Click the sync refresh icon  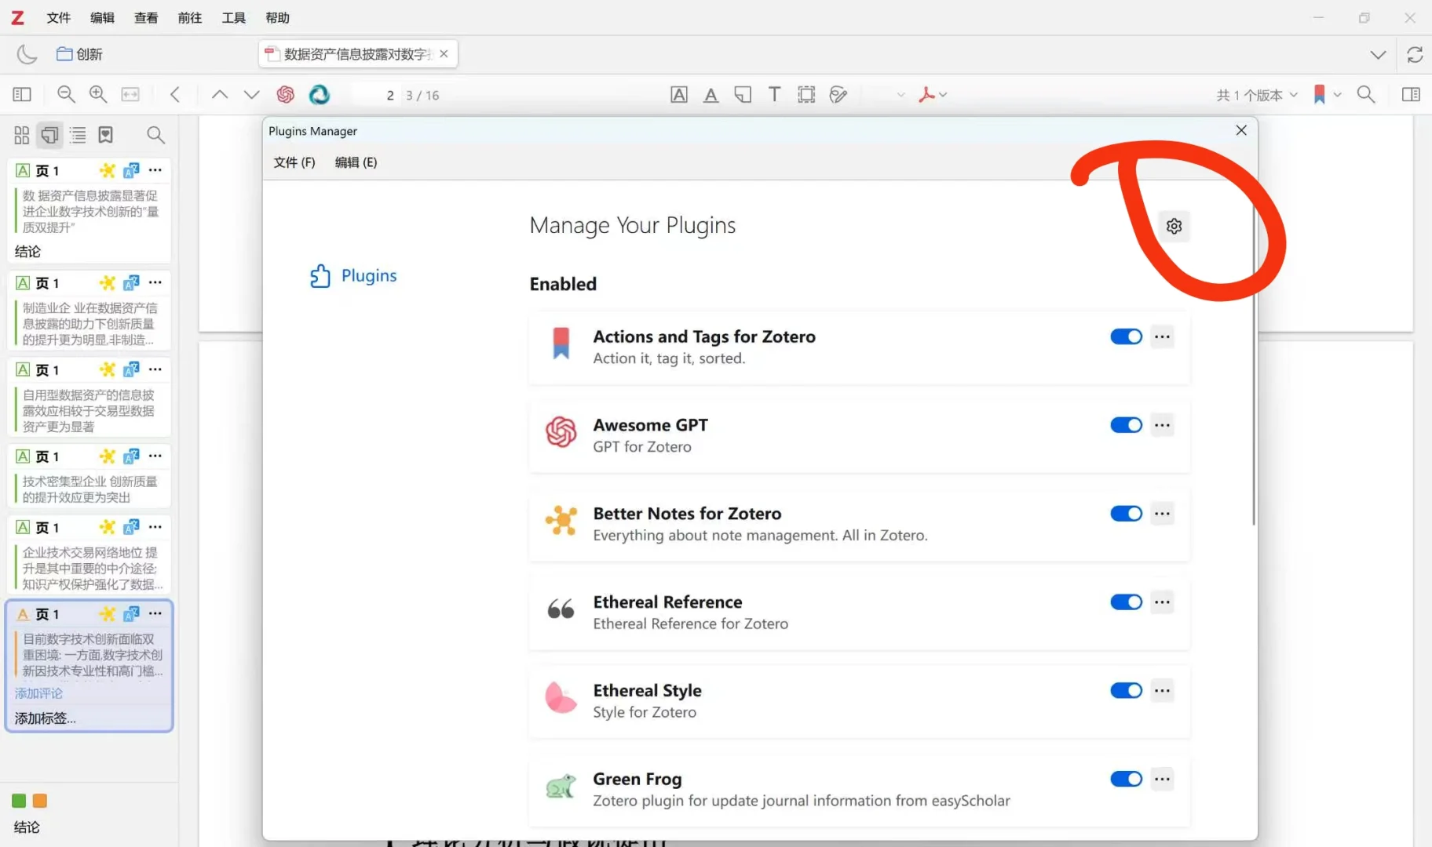tap(1415, 54)
